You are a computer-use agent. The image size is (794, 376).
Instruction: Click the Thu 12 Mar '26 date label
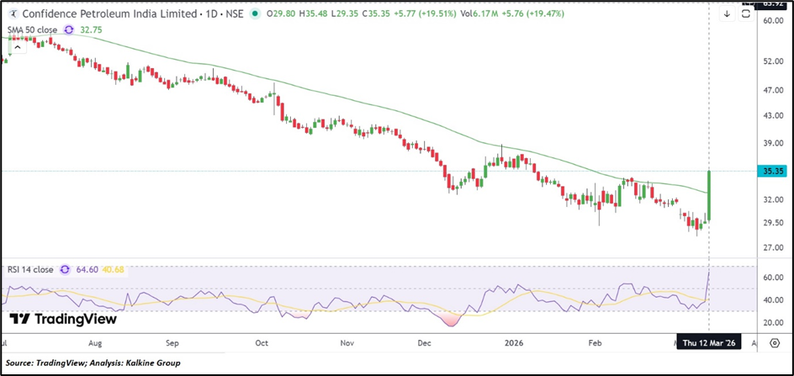(x=711, y=343)
